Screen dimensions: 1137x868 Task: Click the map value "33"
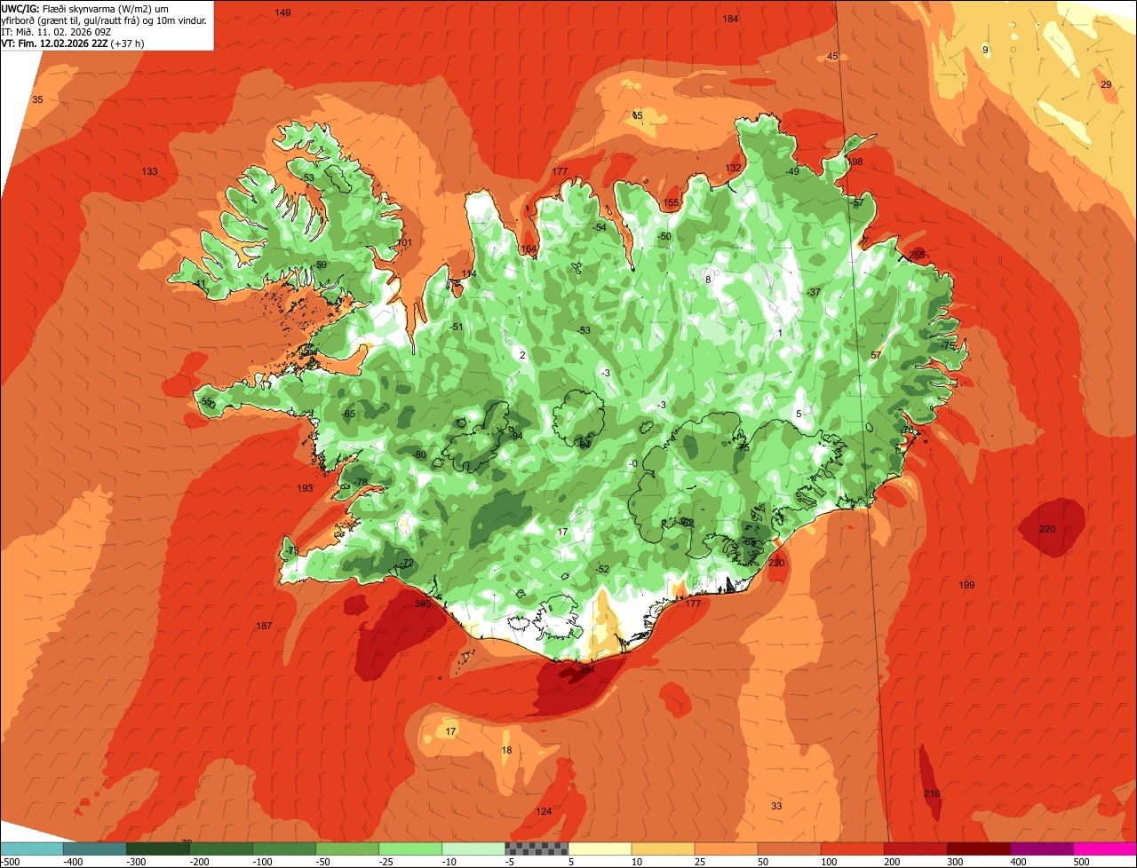776,806
